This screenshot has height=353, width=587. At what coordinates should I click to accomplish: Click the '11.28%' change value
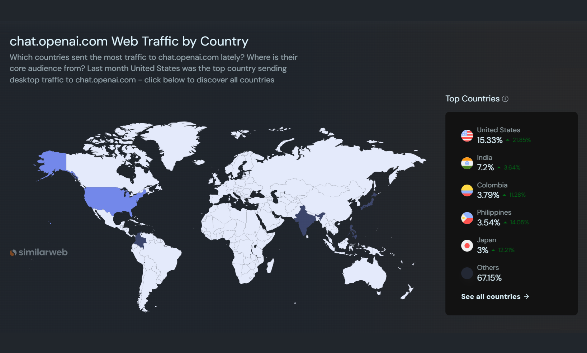click(x=517, y=195)
